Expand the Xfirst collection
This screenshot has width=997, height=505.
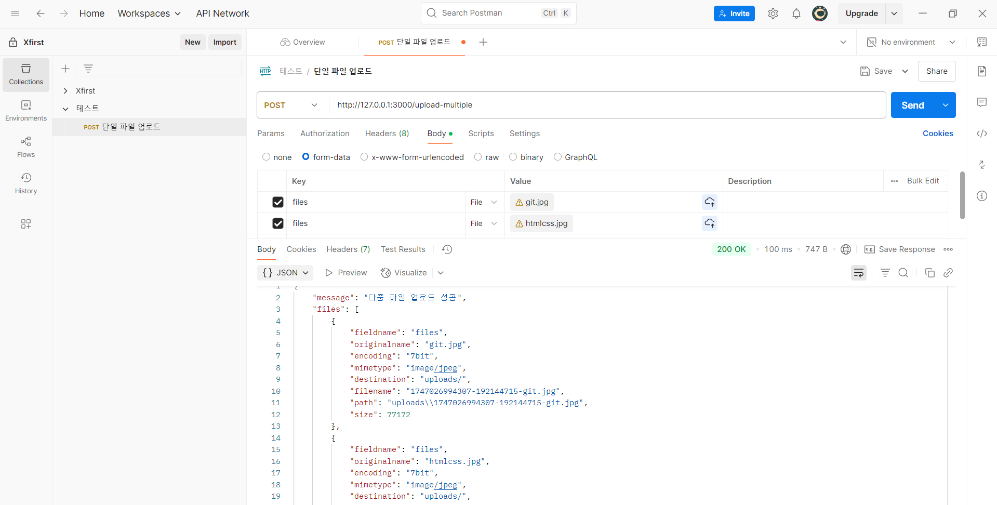coord(65,91)
